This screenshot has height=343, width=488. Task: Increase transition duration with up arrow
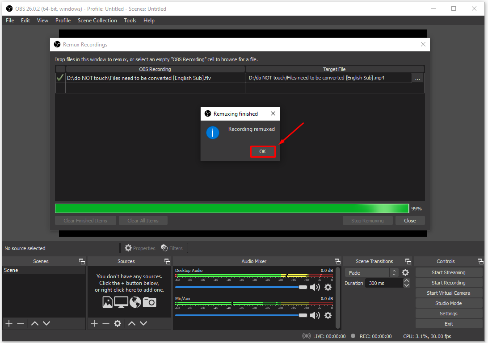(x=407, y=281)
